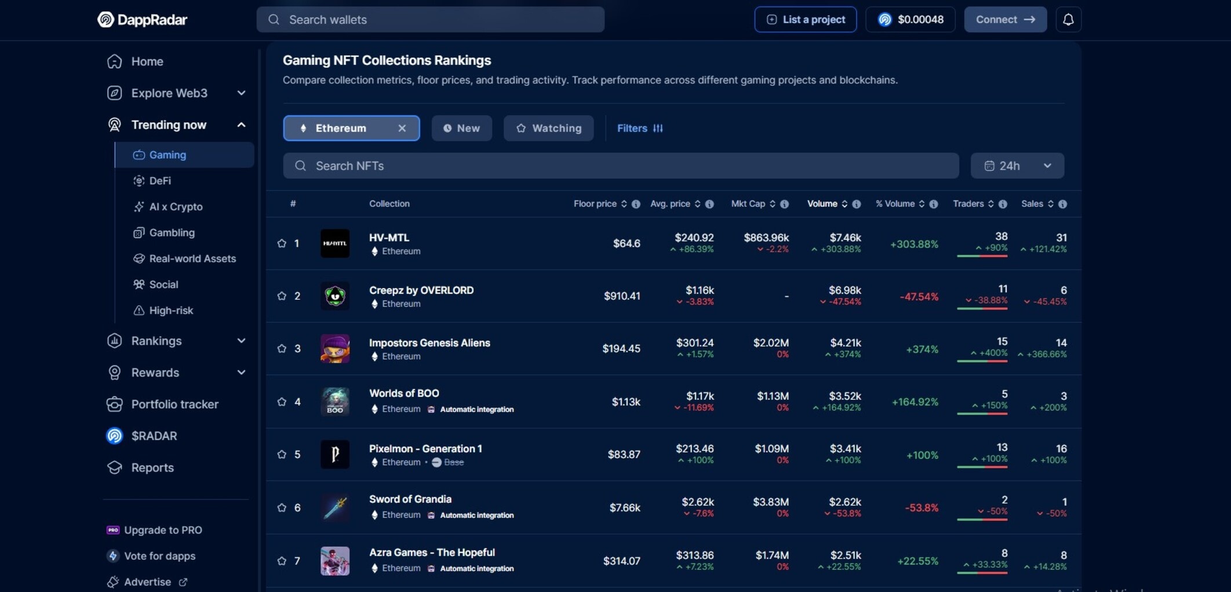The width and height of the screenshot is (1231, 592).
Task: Click the info icon beside Floor price
Action: coord(636,204)
